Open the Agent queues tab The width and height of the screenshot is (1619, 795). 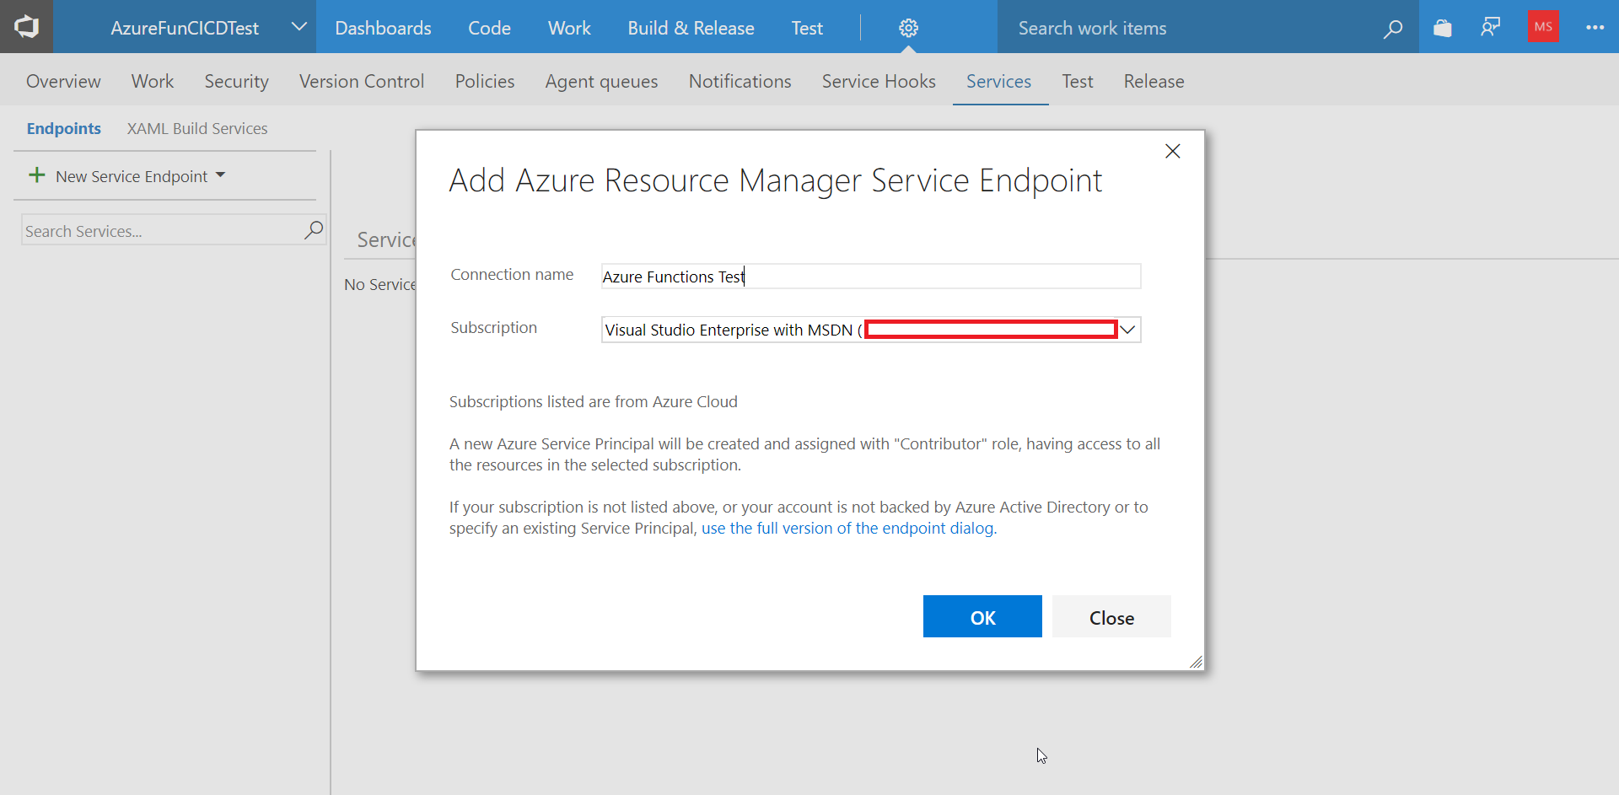pos(601,81)
